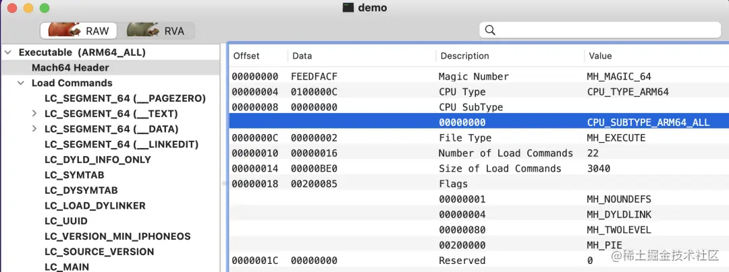
Task: Expand LC_SEGMENT_64 (__DATA) disclosure arrow
Action: click(34, 129)
